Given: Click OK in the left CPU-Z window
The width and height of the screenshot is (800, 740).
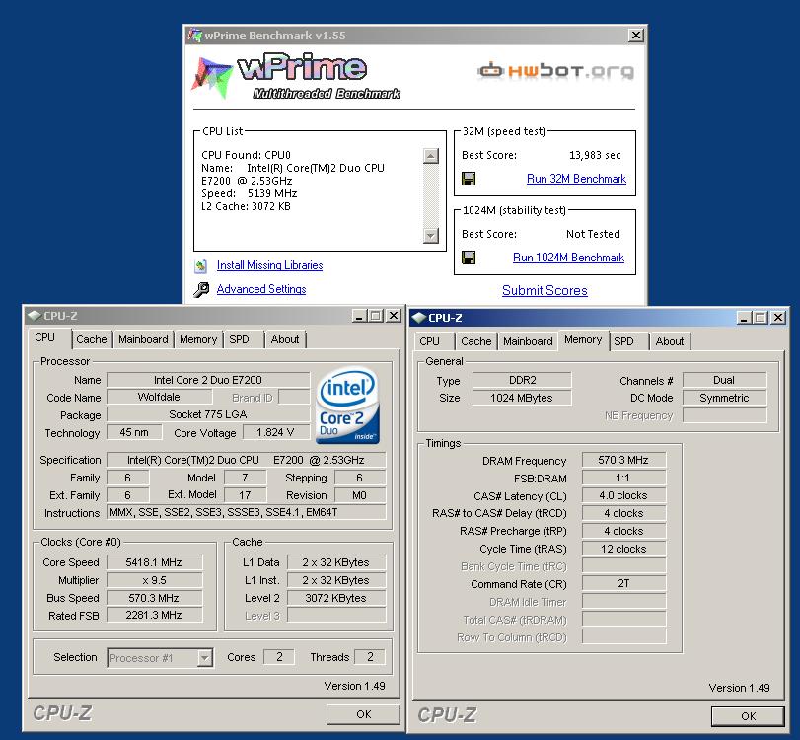Looking at the screenshot, I should [x=363, y=714].
